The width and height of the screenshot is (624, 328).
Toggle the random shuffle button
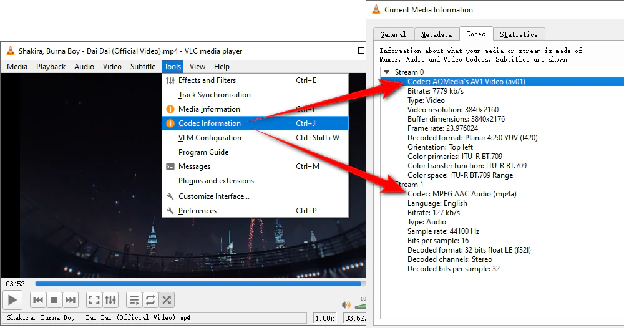(x=167, y=300)
